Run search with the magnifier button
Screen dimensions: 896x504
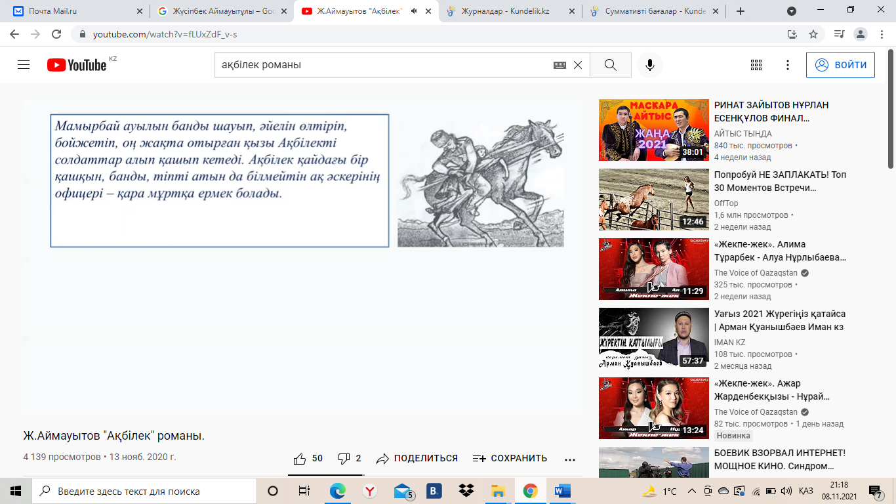click(x=611, y=65)
